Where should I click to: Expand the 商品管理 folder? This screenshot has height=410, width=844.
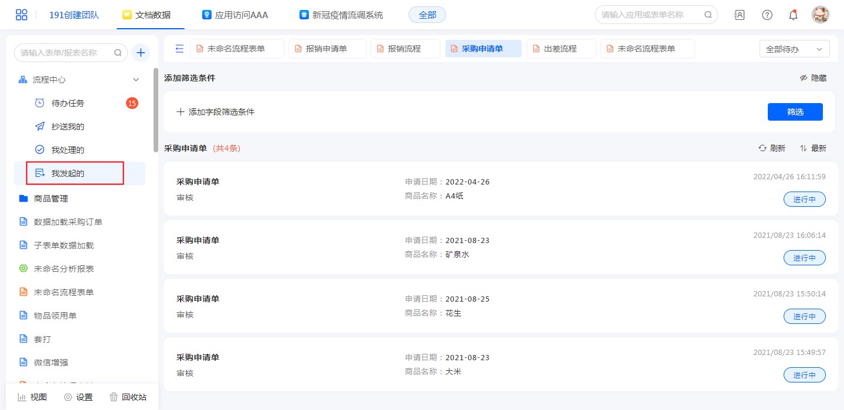[51, 199]
